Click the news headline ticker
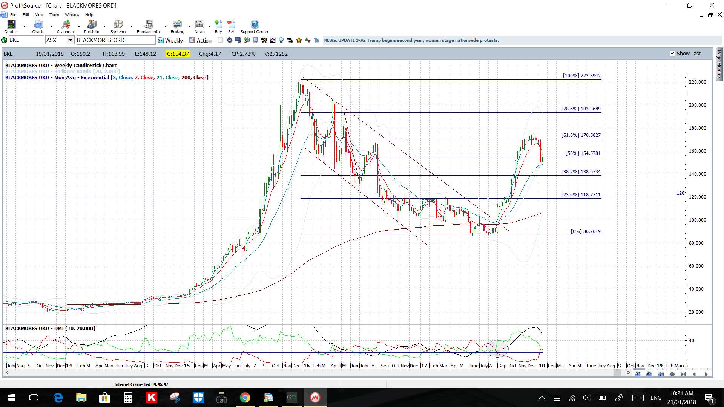The height and width of the screenshot is (407, 724). tap(411, 40)
